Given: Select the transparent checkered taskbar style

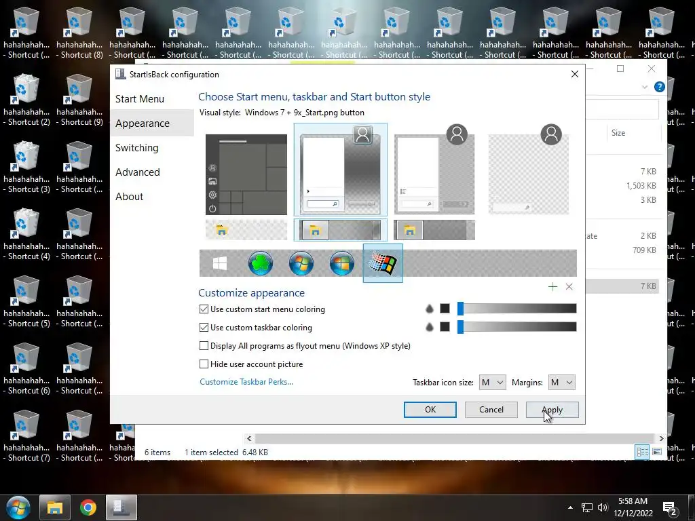Looking at the screenshot, I should tap(246, 230).
